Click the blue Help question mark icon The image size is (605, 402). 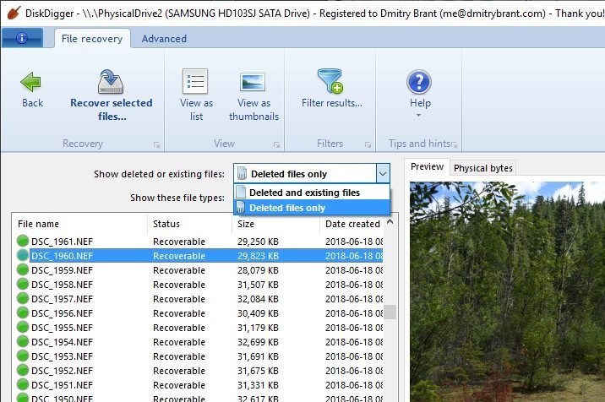tap(419, 82)
